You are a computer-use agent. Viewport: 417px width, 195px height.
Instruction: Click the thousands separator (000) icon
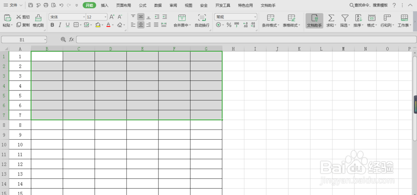(237, 25)
